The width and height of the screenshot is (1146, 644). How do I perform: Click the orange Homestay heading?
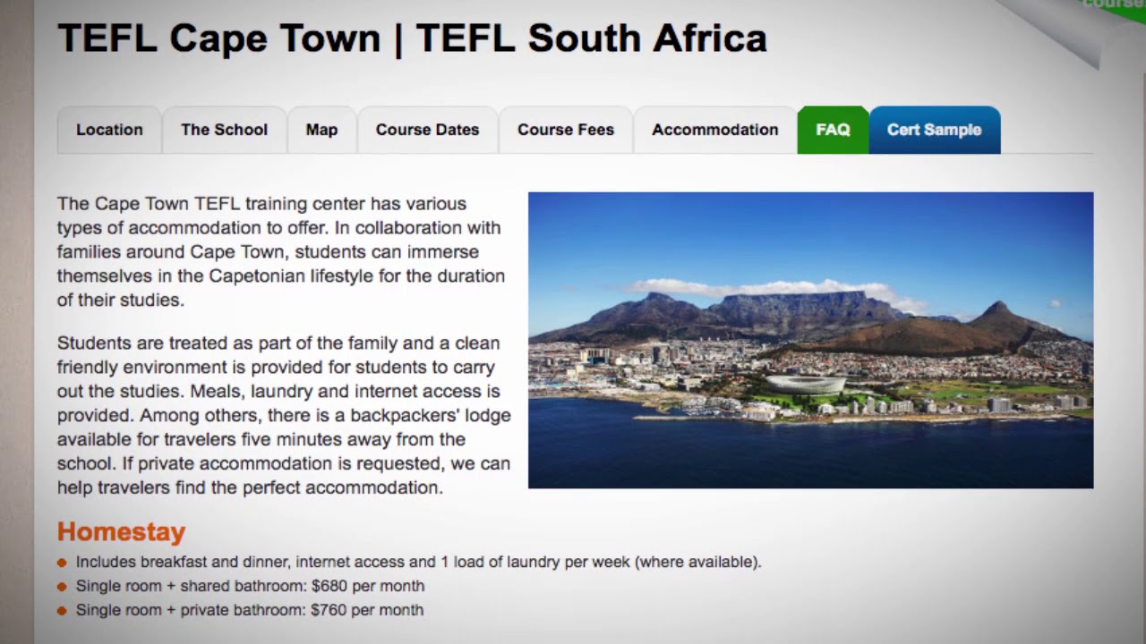121,531
